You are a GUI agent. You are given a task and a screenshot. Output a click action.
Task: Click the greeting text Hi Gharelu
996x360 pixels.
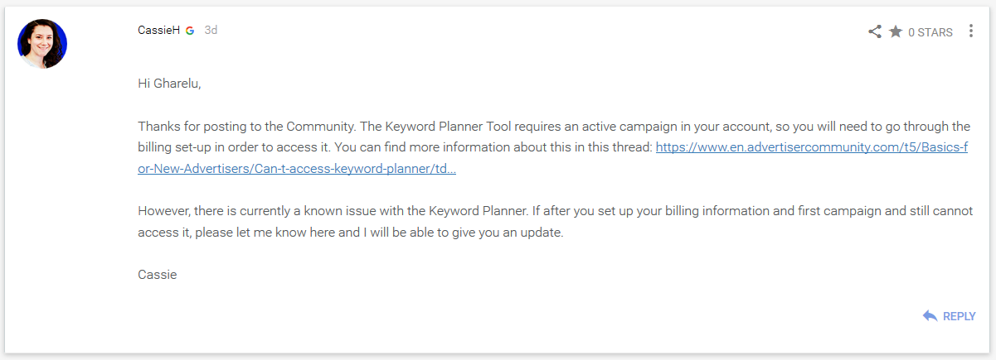click(169, 84)
